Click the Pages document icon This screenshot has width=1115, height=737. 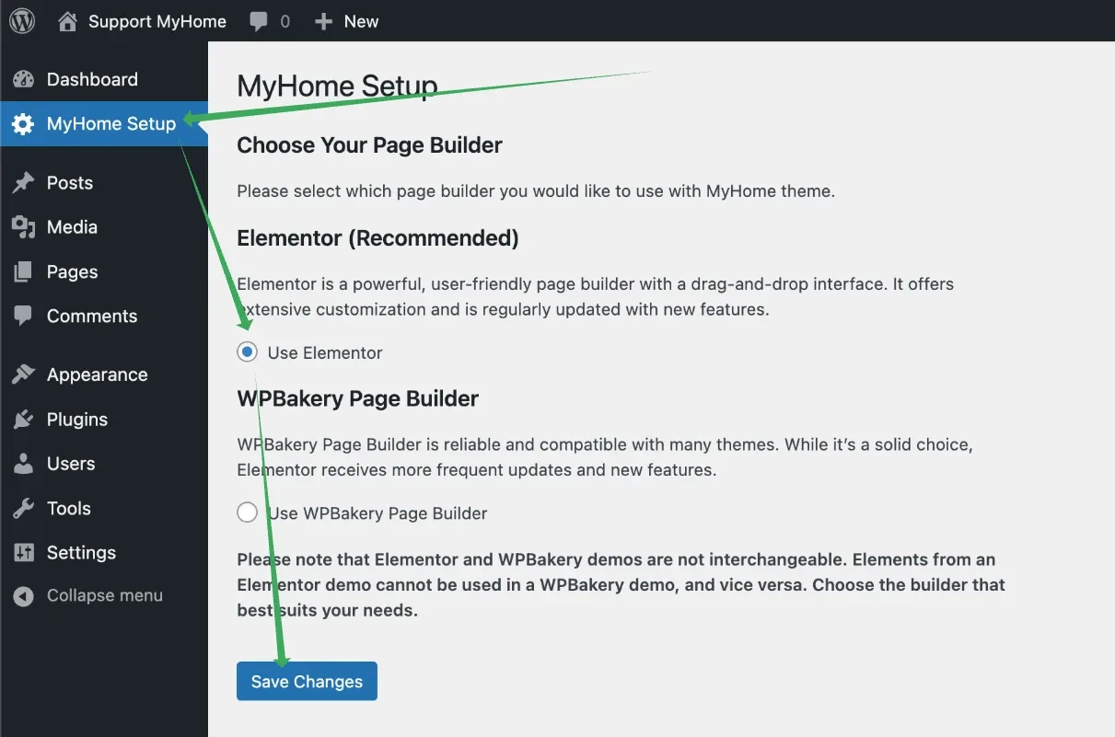[23, 272]
